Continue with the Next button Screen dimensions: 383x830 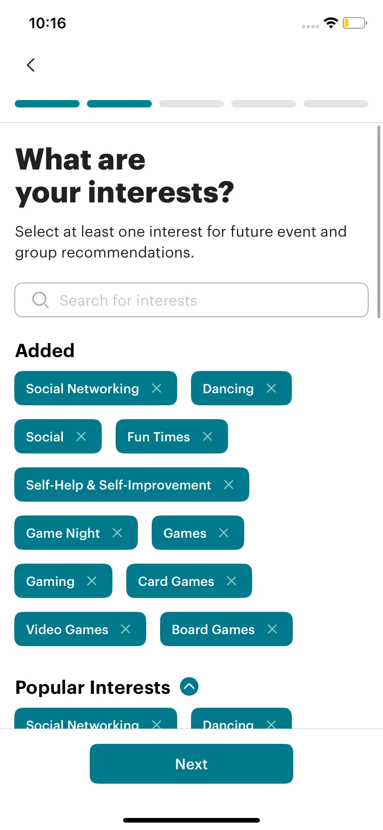pyautogui.click(x=191, y=764)
